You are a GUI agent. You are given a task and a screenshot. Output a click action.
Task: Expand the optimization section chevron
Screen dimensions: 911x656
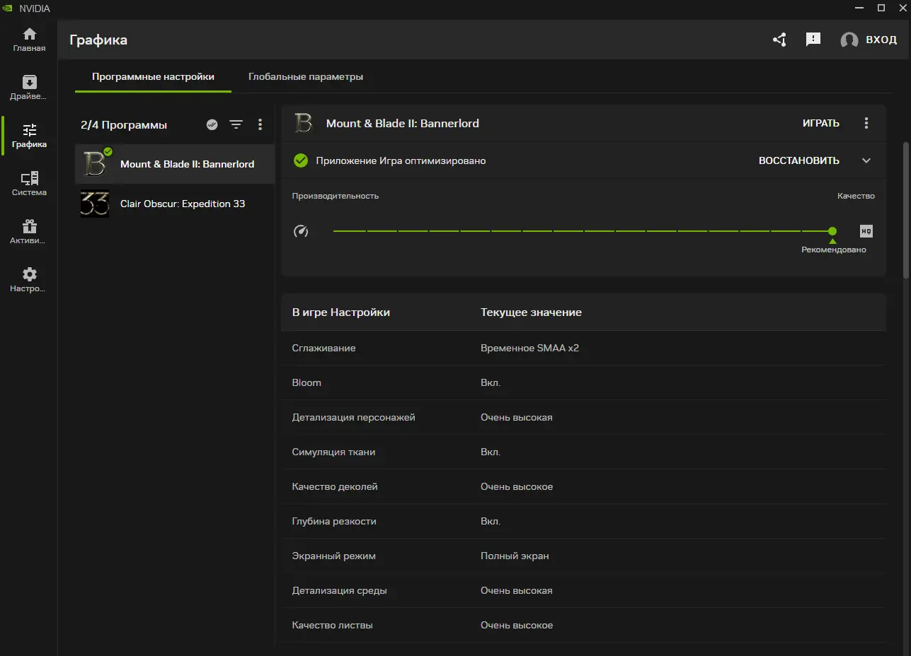click(866, 160)
